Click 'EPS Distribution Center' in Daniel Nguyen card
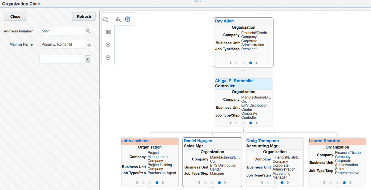 (223, 167)
